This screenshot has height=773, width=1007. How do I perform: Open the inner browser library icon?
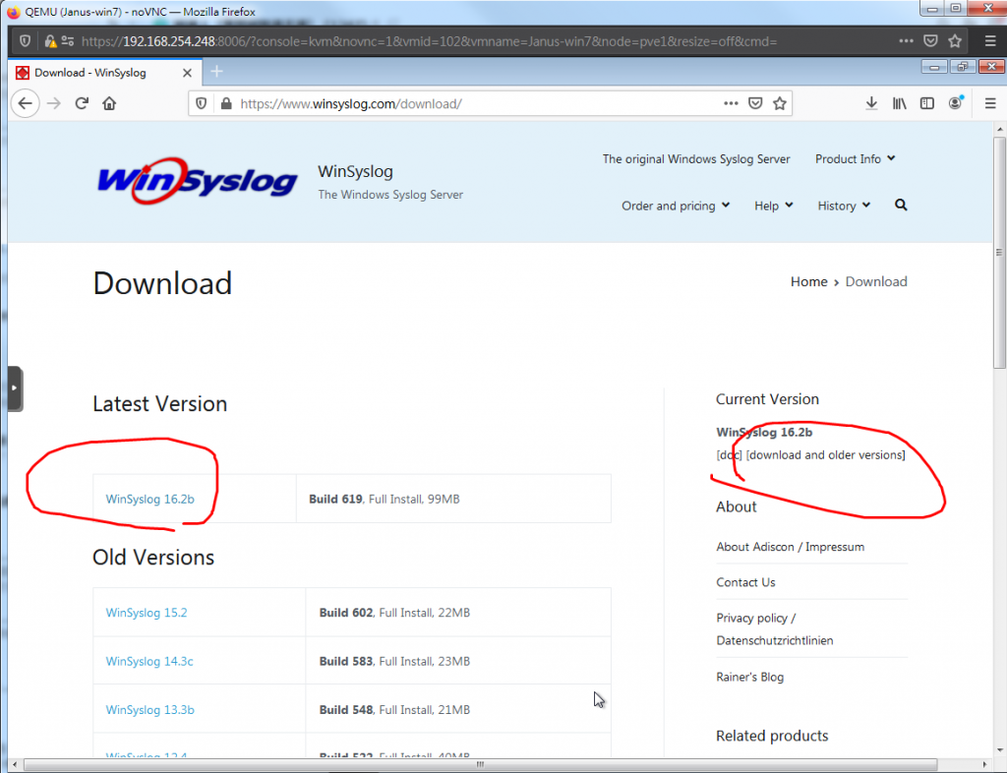(899, 103)
